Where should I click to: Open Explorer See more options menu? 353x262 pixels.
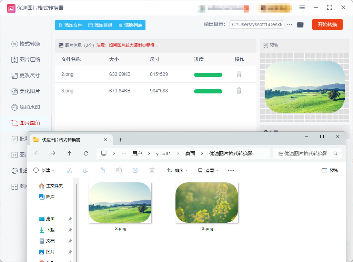coord(231,170)
